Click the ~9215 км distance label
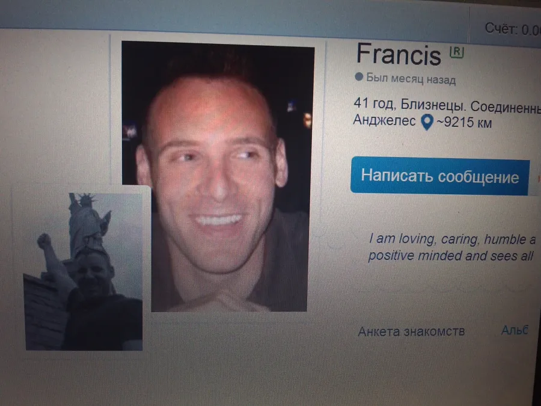The height and width of the screenshot is (406, 541). (464, 122)
